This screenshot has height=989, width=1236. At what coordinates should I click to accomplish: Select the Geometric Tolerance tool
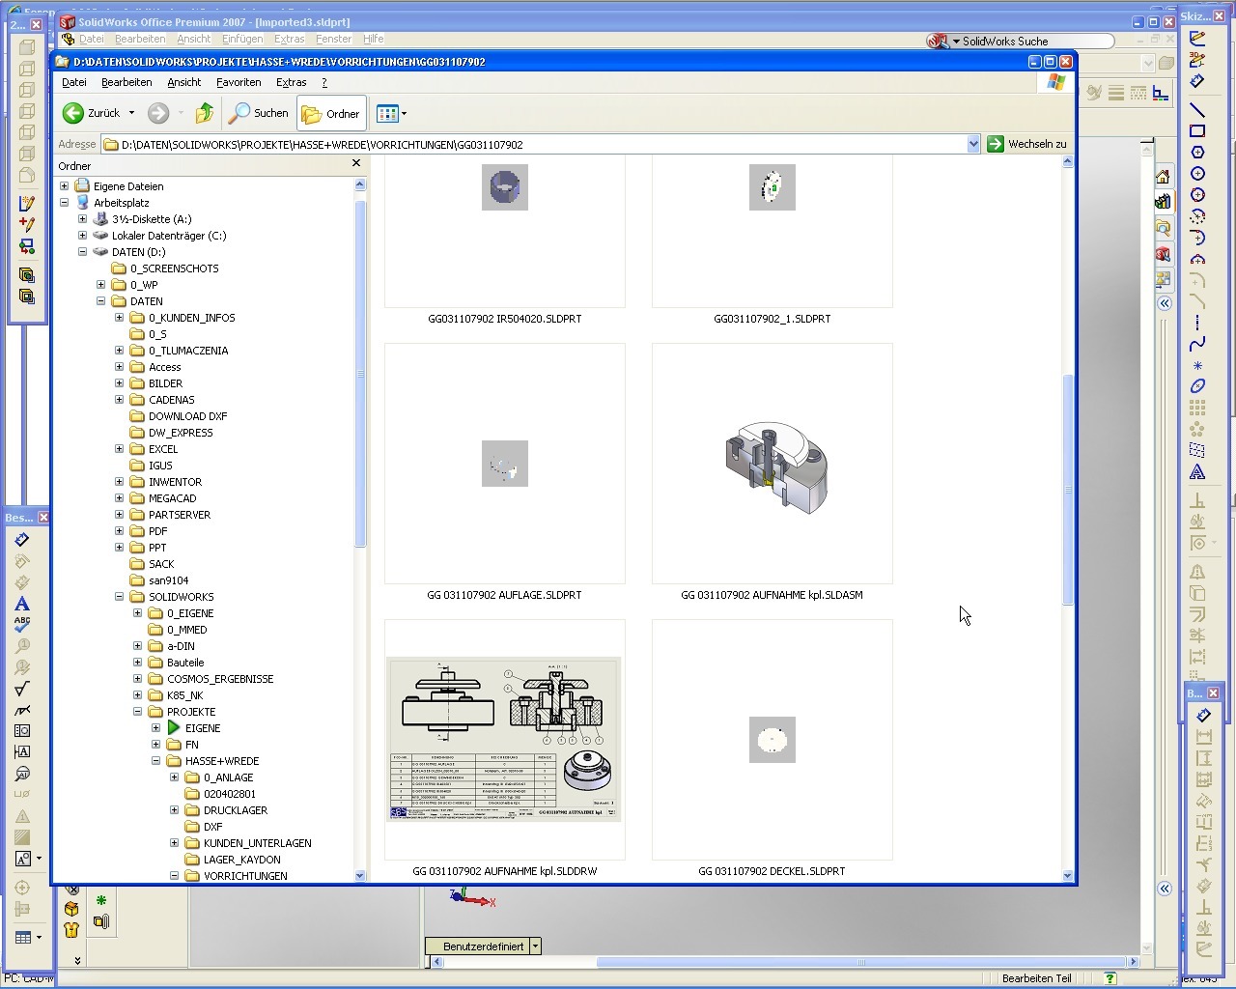(x=22, y=731)
